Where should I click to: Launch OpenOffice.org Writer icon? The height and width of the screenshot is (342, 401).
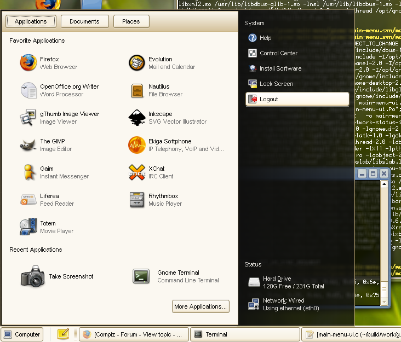click(x=28, y=90)
